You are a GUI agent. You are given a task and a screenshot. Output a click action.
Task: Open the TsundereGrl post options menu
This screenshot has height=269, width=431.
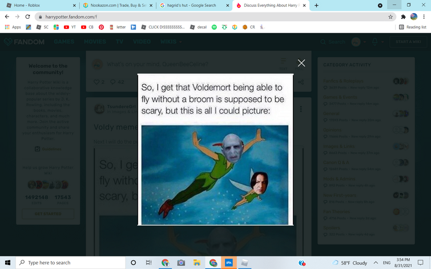point(301,109)
